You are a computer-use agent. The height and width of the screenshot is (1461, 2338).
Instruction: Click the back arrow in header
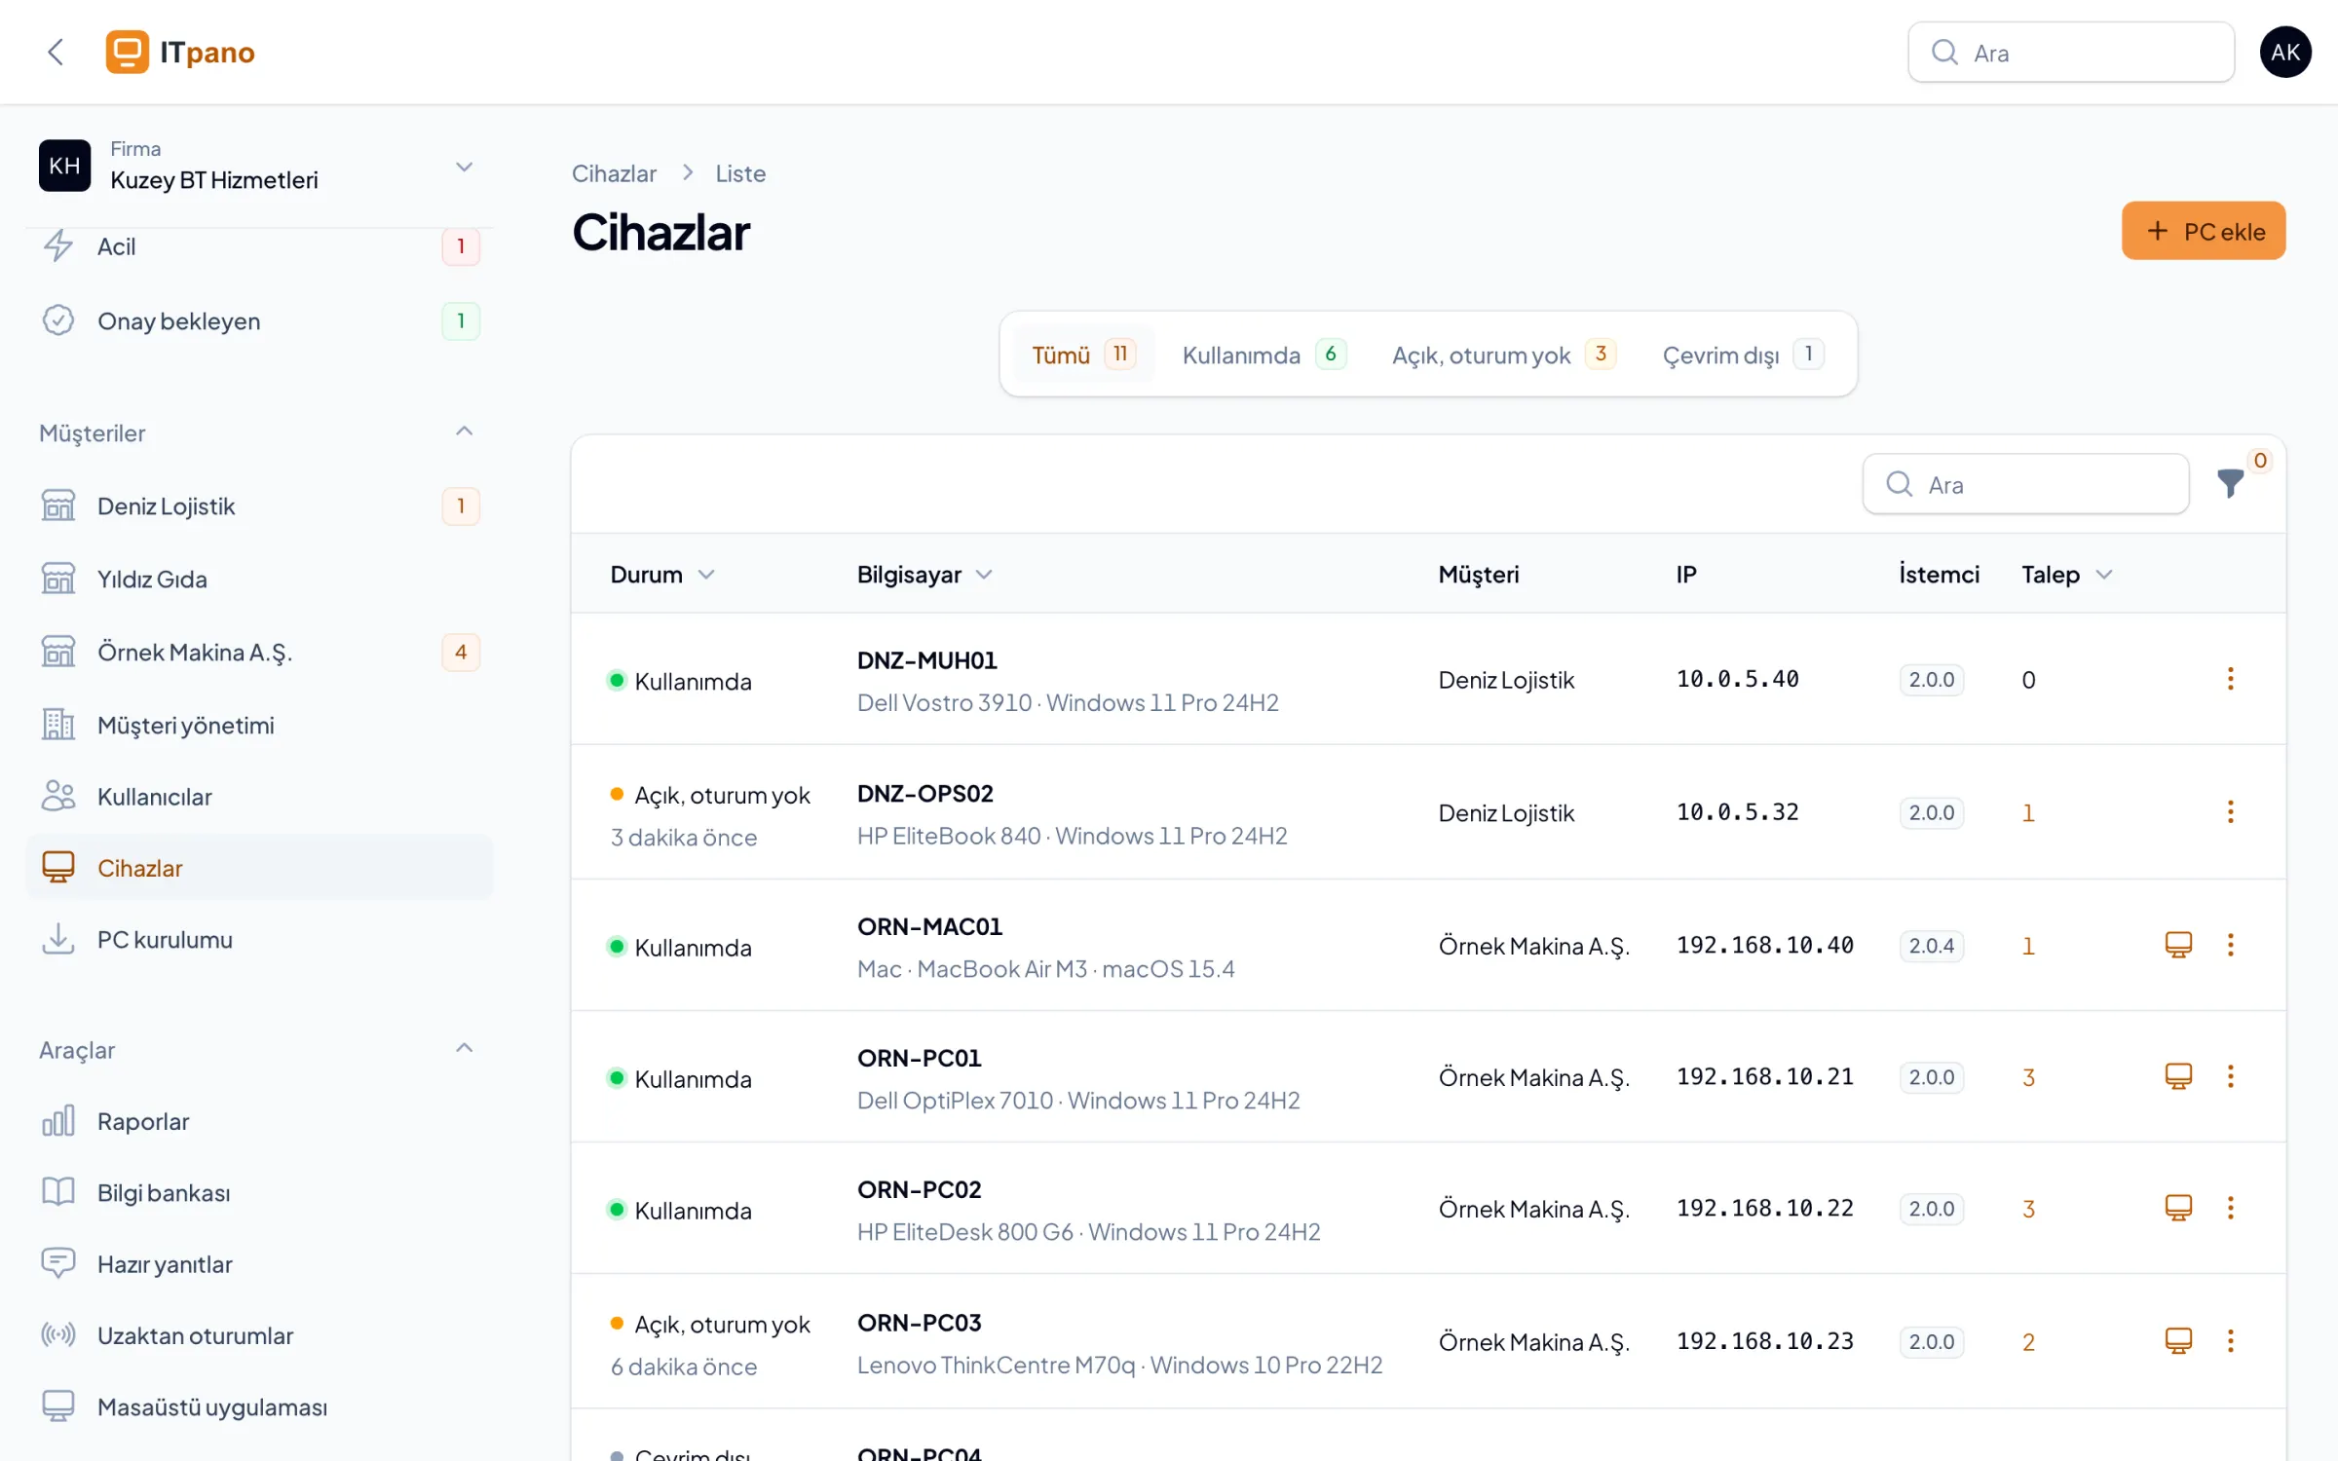(56, 52)
